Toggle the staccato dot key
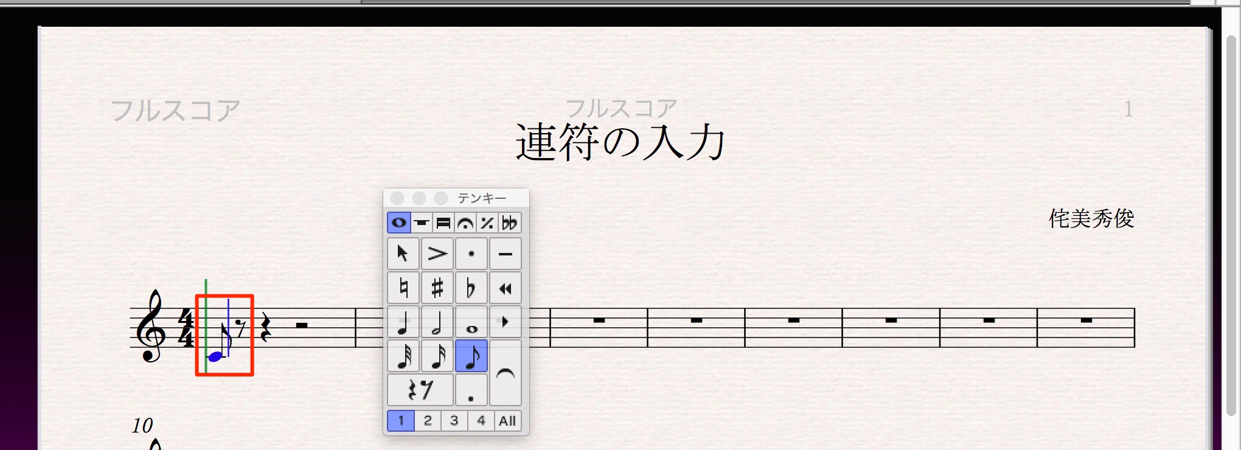Screen dimensions: 1241x450 (x=471, y=254)
